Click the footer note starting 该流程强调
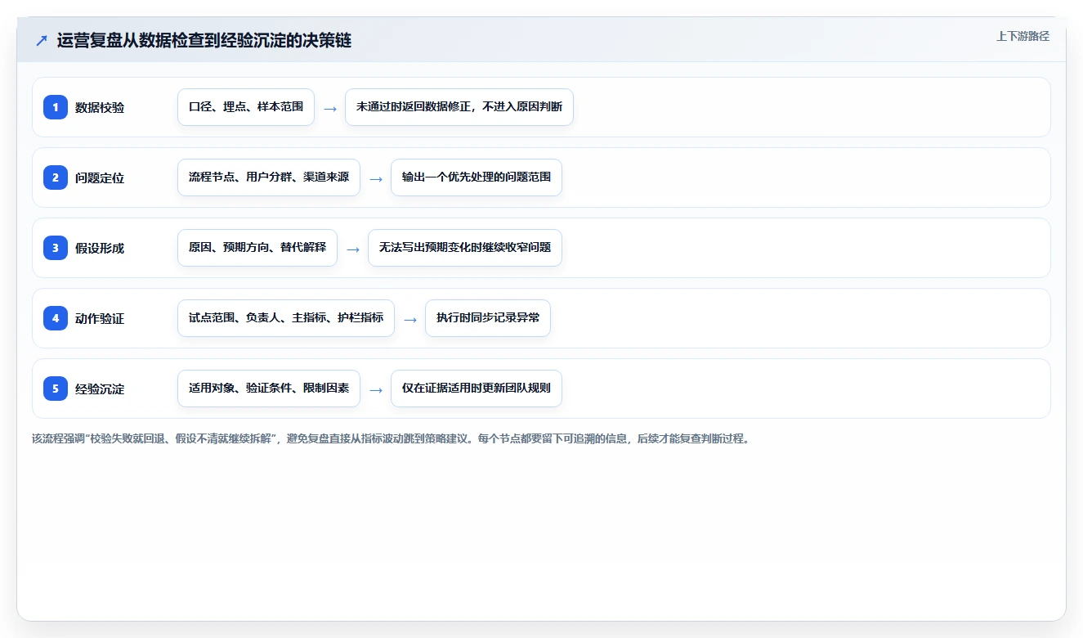The image size is (1083, 638). point(391,438)
